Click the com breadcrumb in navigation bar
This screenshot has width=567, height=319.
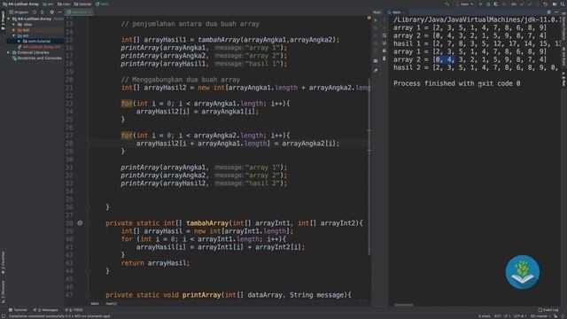click(x=64, y=4)
